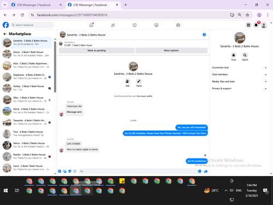The image size is (273, 205).
Task: Open the listing $1,200 3 Beds 2 Baths House
Action: tap(78, 45)
